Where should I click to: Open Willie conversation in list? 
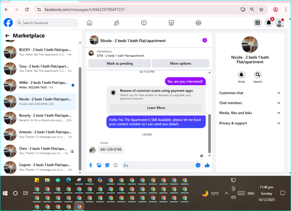39,85
